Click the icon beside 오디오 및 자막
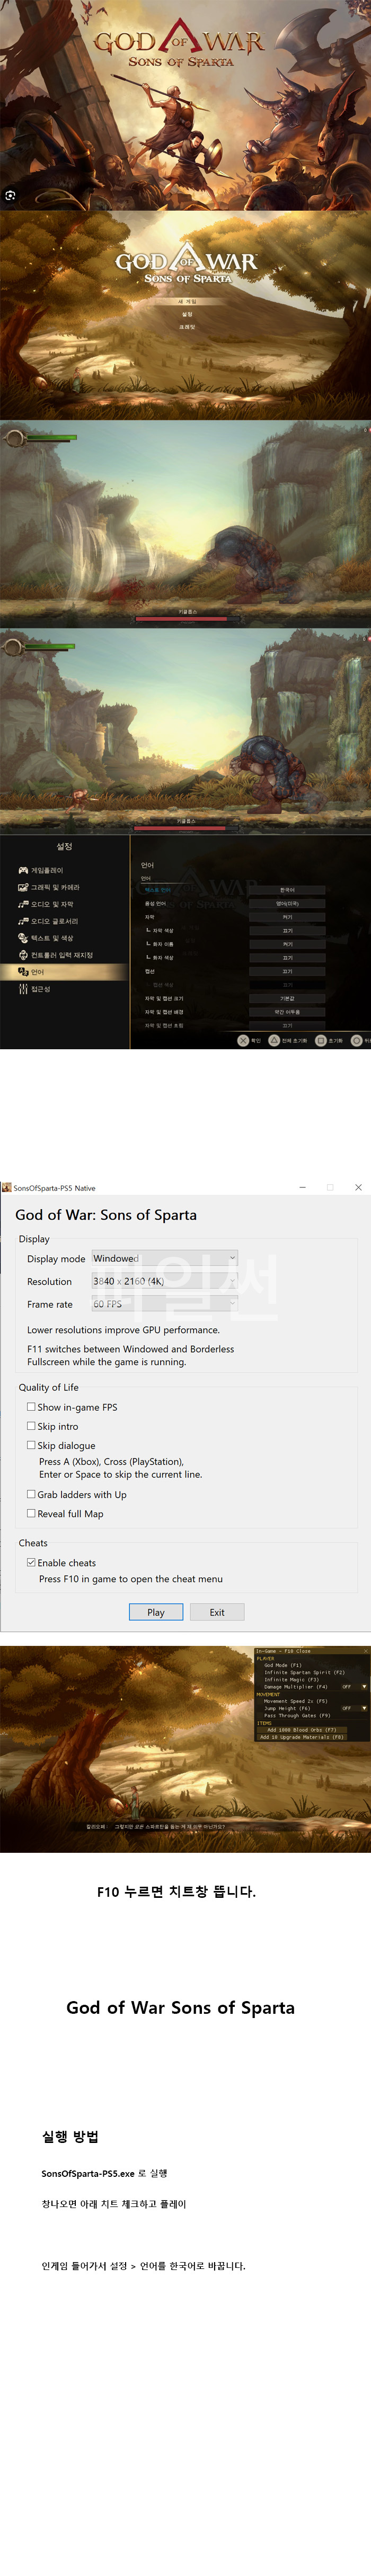 click(23, 904)
